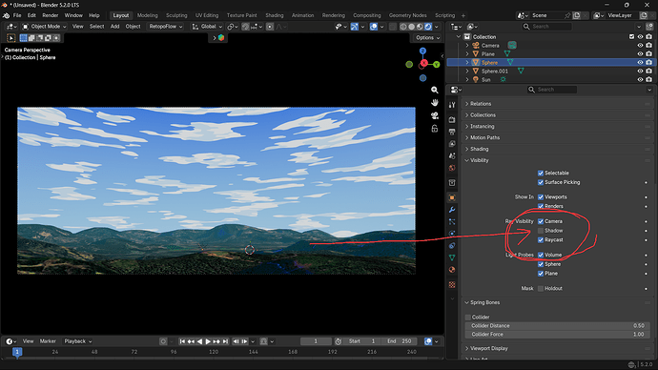Toggle Ray Visibility Camera checkbox
The image size is (658, 370).
click(x=541, y=221)
